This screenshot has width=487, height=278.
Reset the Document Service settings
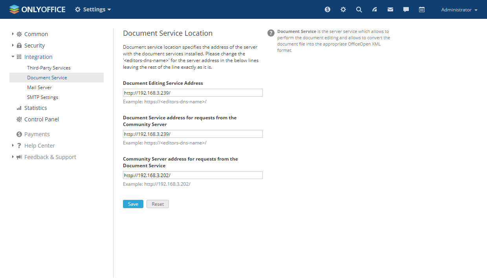157,204
